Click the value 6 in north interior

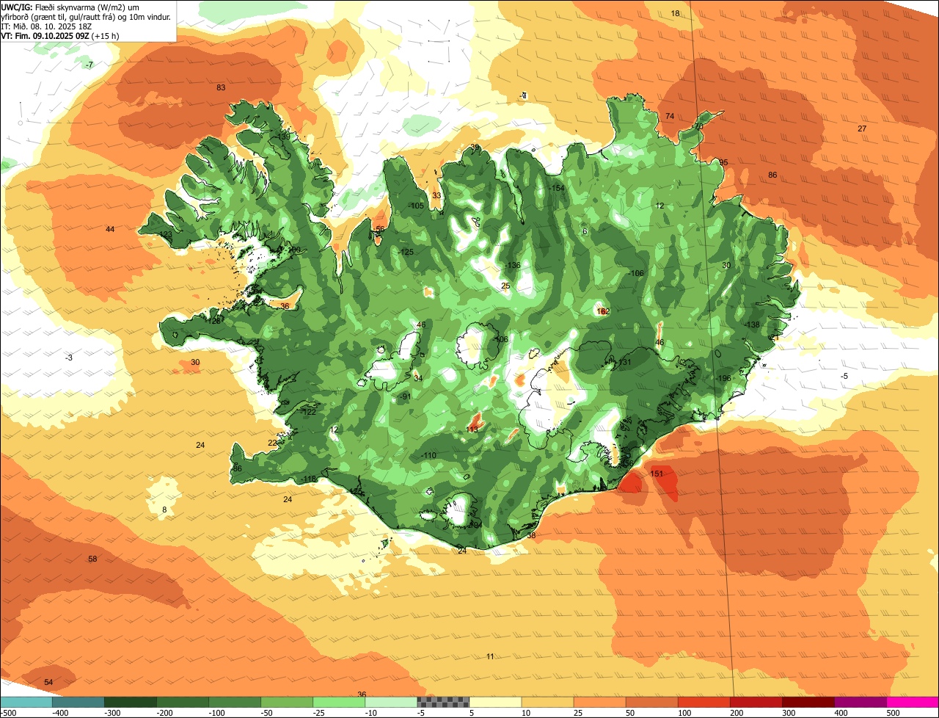coord(585,232)
